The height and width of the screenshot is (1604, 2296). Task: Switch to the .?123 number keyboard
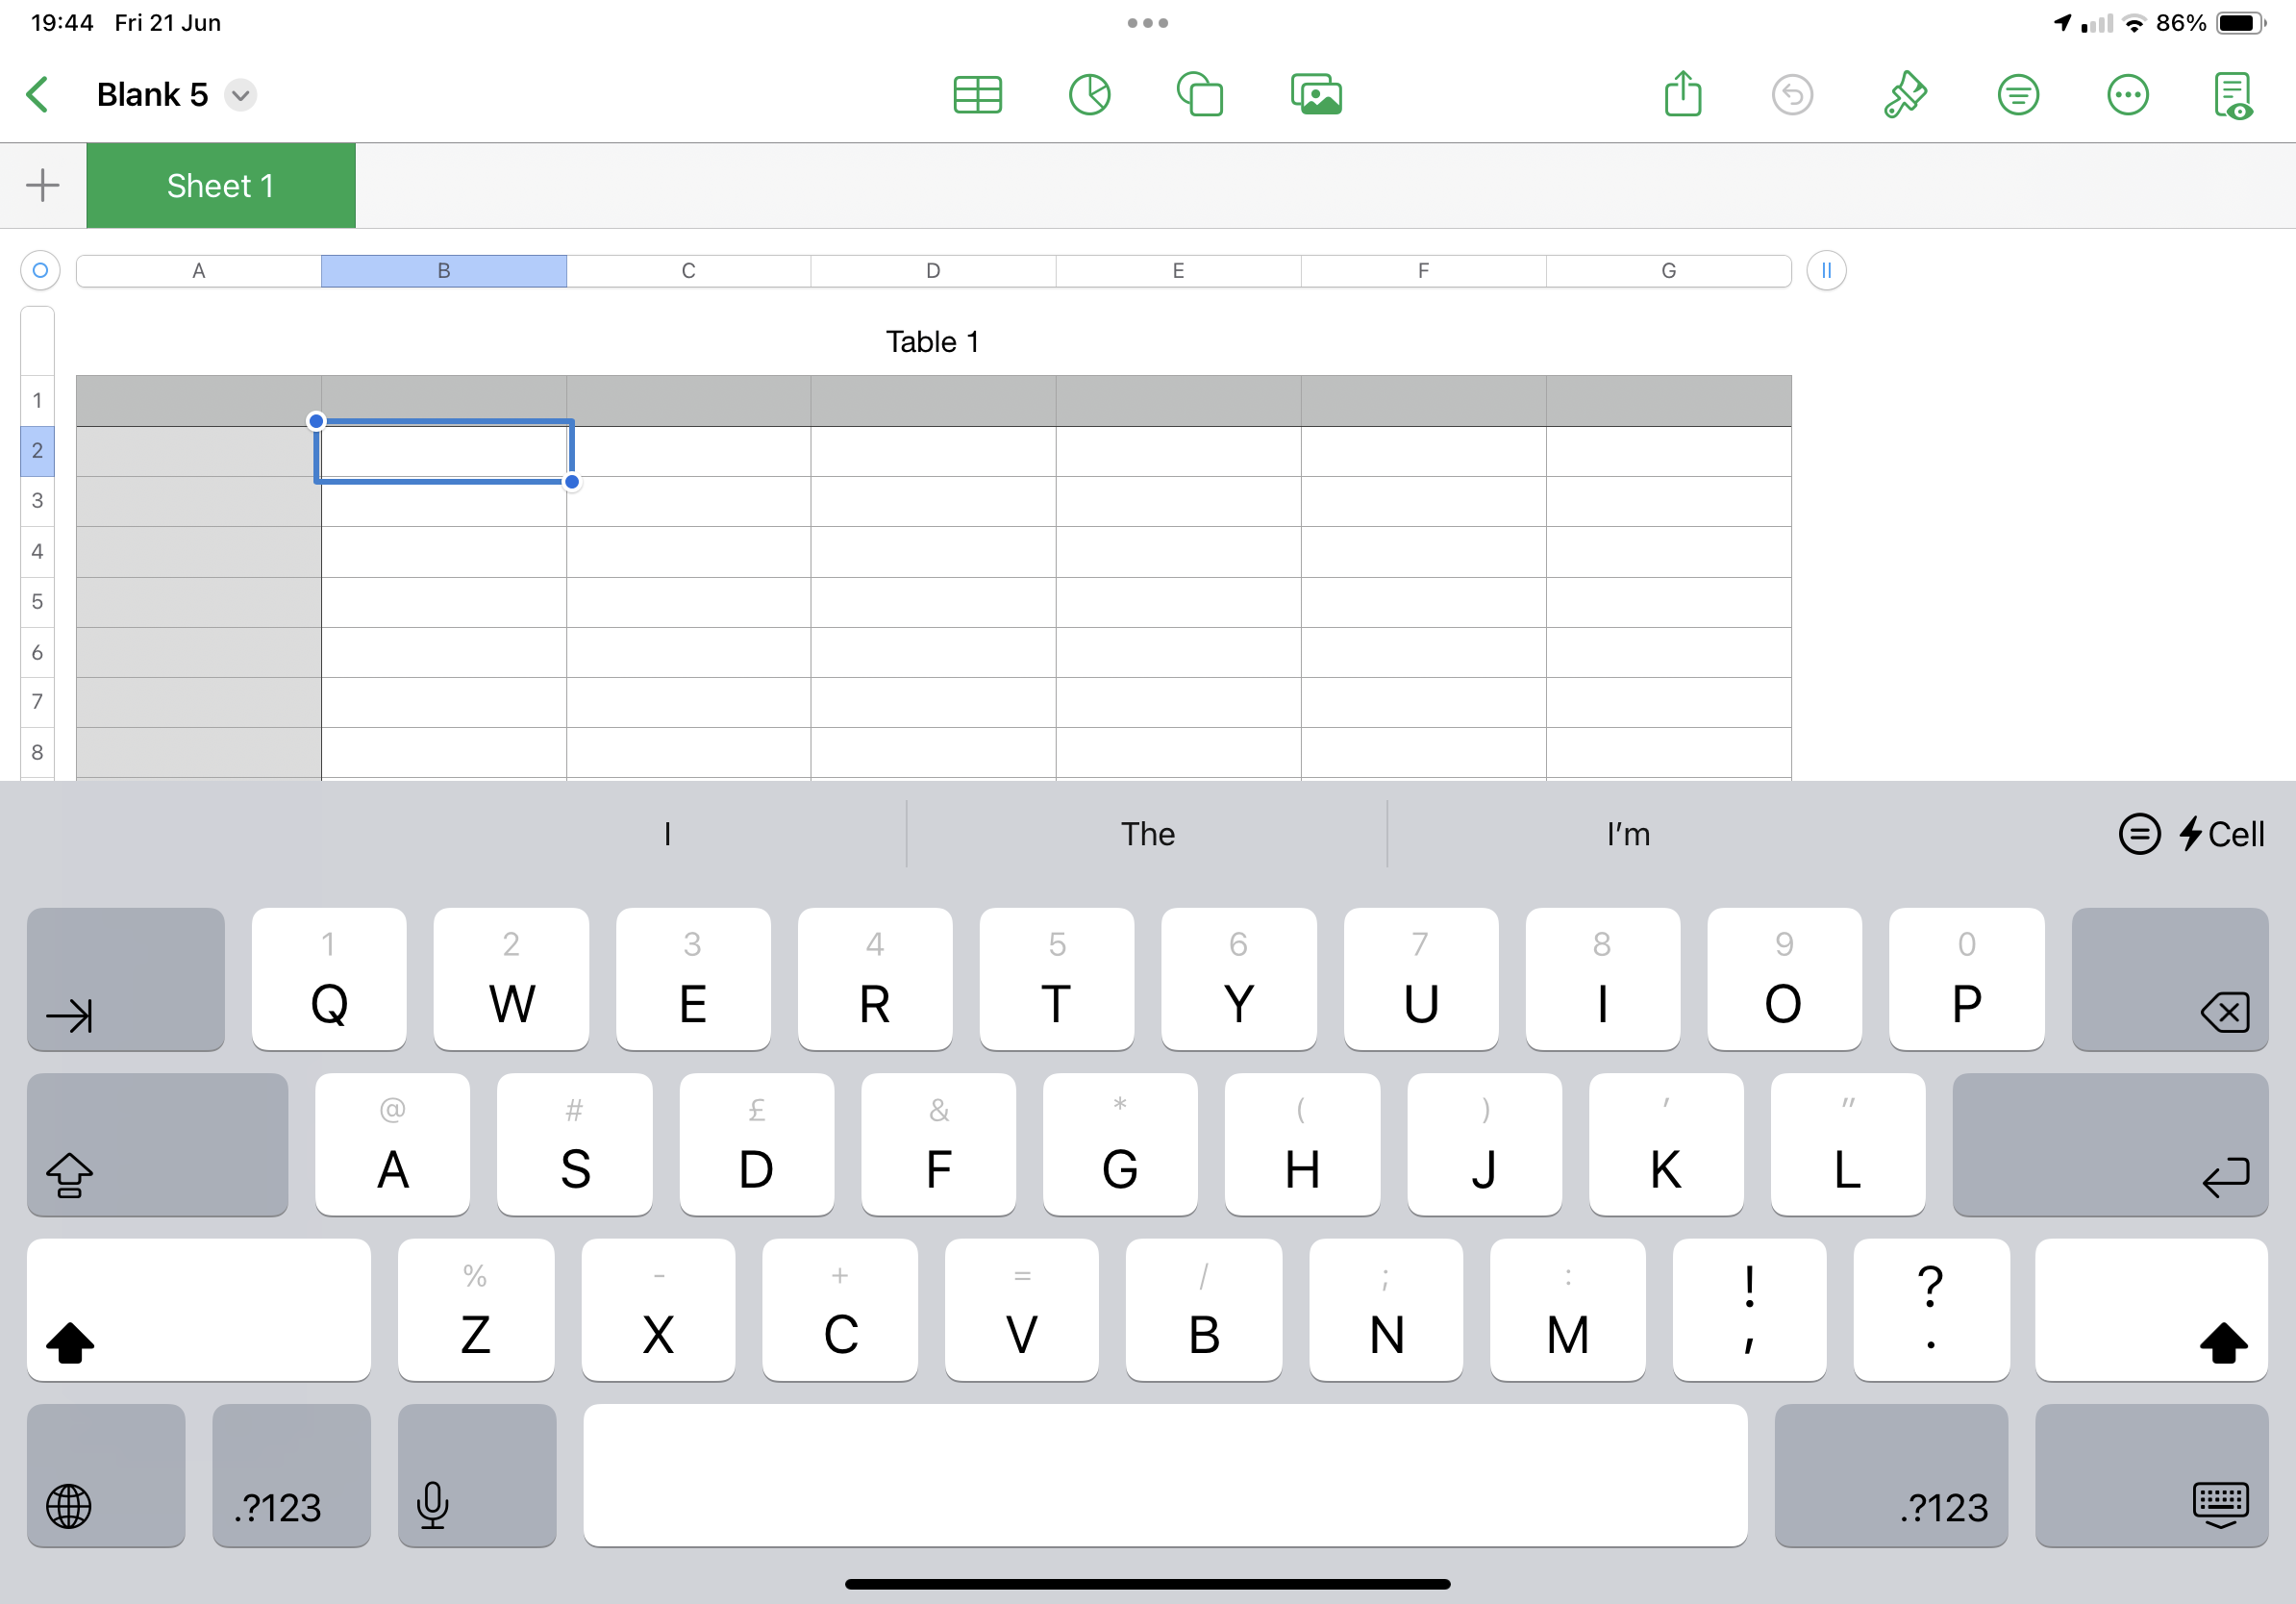pos(291,1475)
